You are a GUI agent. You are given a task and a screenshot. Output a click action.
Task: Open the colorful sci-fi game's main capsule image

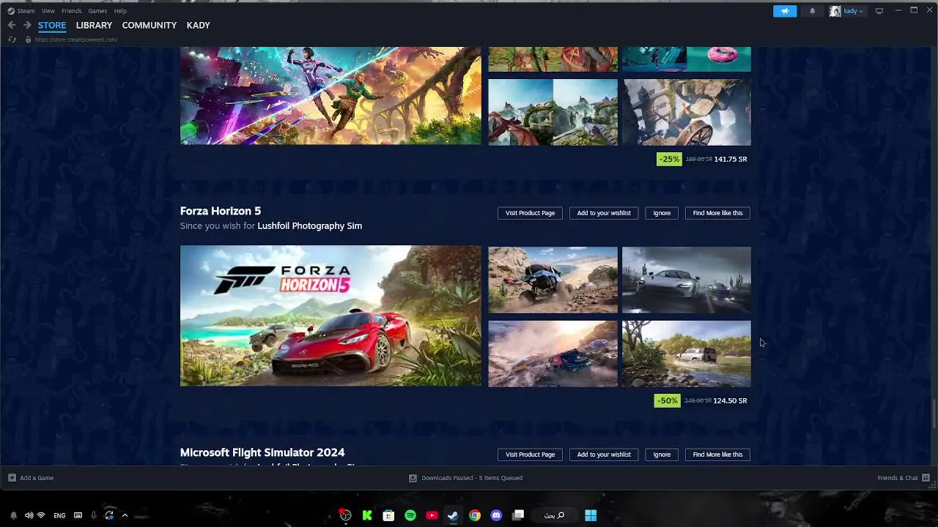tap(330, 96)
